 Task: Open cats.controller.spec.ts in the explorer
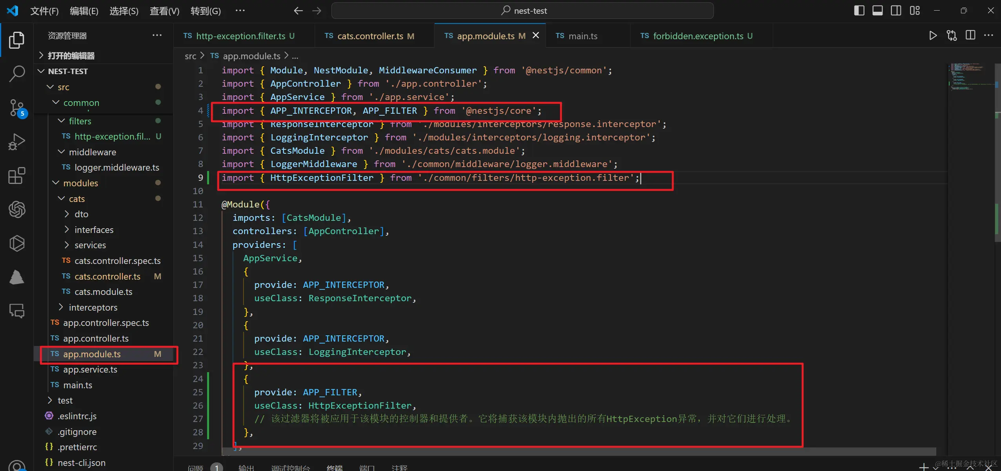[x=104, y=261]
